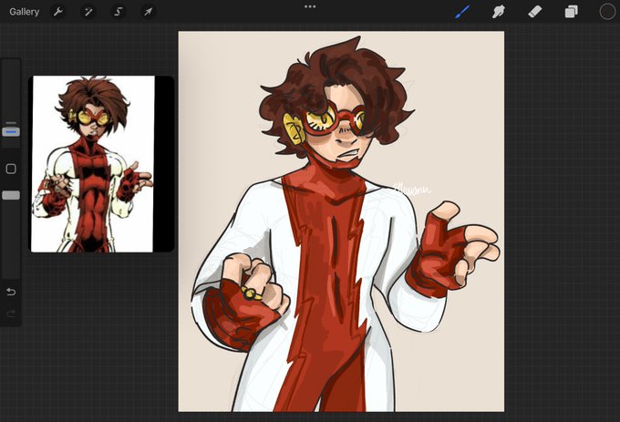Redo the last undone action
This screenshot has height=422, width=620.
coord(11,314)
